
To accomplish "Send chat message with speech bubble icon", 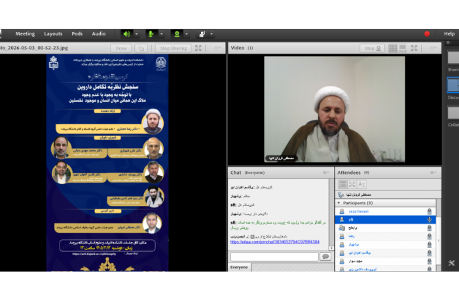I will pos(325,257).
